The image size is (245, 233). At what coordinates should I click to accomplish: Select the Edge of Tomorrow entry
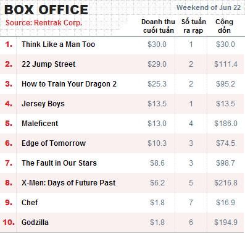54,143
